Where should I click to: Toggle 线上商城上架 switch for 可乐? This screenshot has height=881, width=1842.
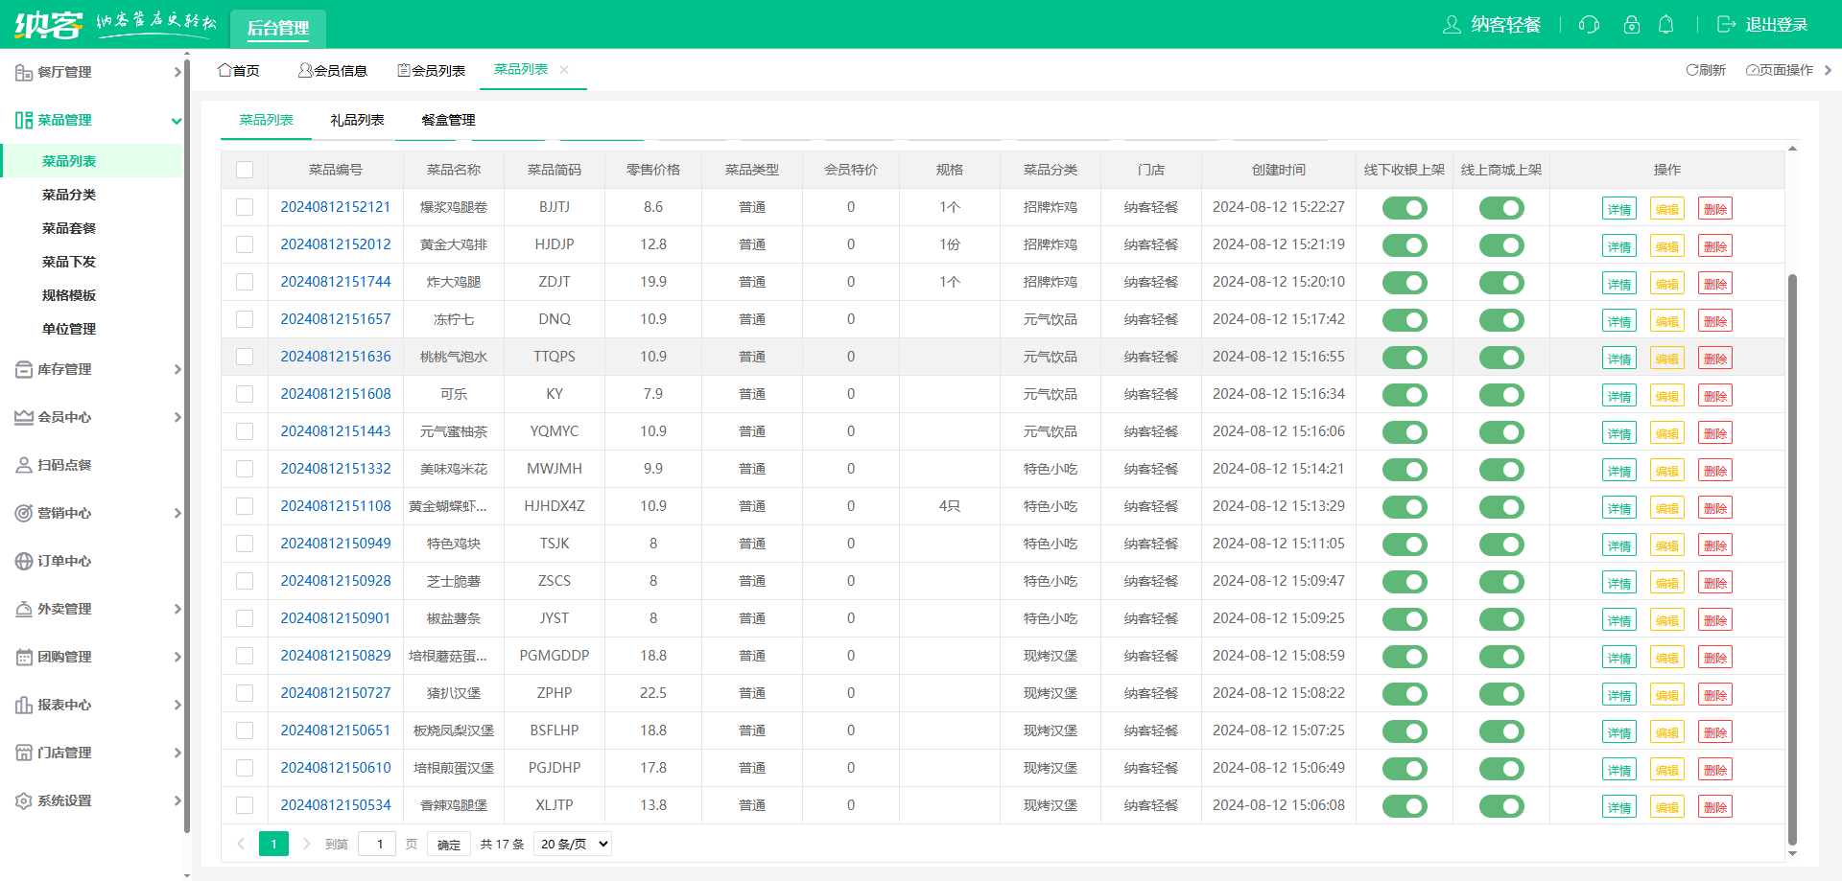coord(1501,395)
